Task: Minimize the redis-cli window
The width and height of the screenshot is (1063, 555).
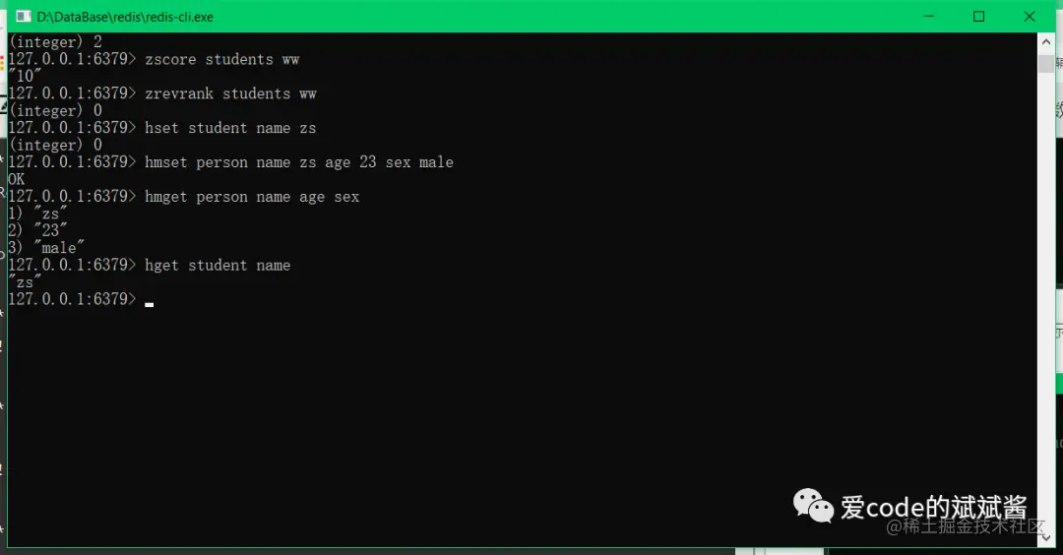Action: coord(929,17)
